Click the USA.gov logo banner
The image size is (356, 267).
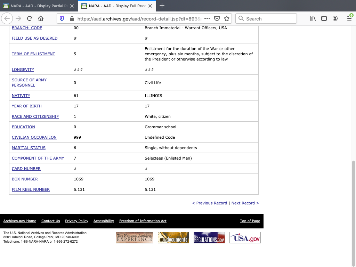245,238
